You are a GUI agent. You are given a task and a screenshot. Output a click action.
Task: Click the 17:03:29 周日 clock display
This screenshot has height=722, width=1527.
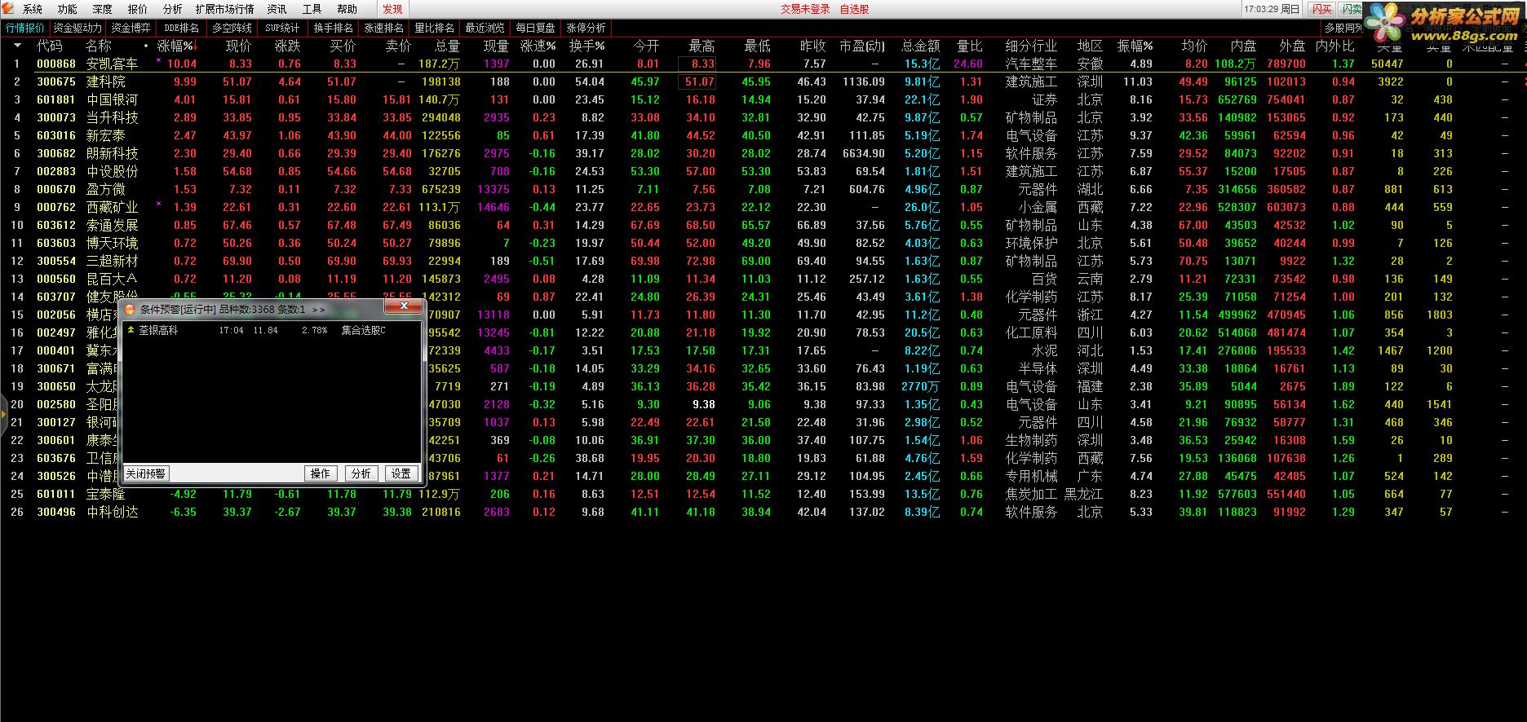tap(1272, 9)
